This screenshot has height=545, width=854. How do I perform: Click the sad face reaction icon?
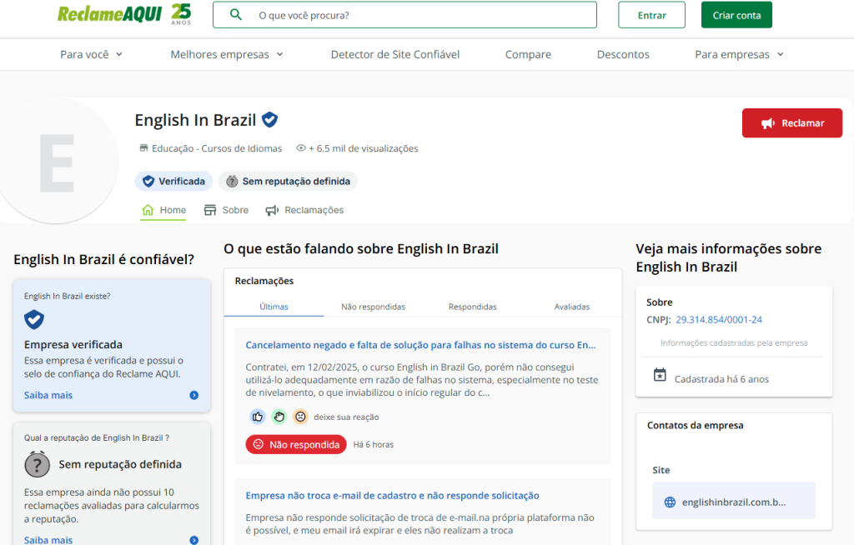click(300, 417)
